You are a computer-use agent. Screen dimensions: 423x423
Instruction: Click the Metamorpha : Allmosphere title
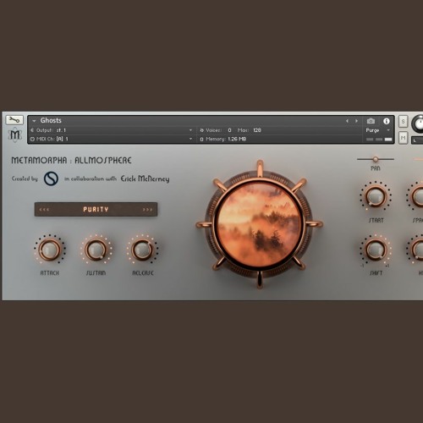click(x=71, y=160)
